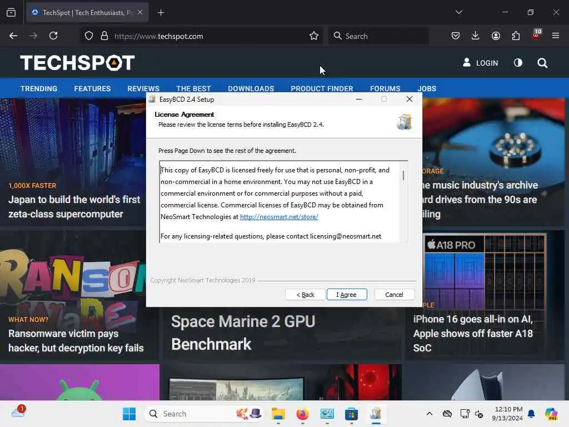Viewport: 569px width, 427px height.
Task: Close the TechSpot tab
Action: coord(140,12)
